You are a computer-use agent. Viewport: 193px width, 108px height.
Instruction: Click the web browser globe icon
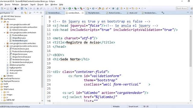113,8
